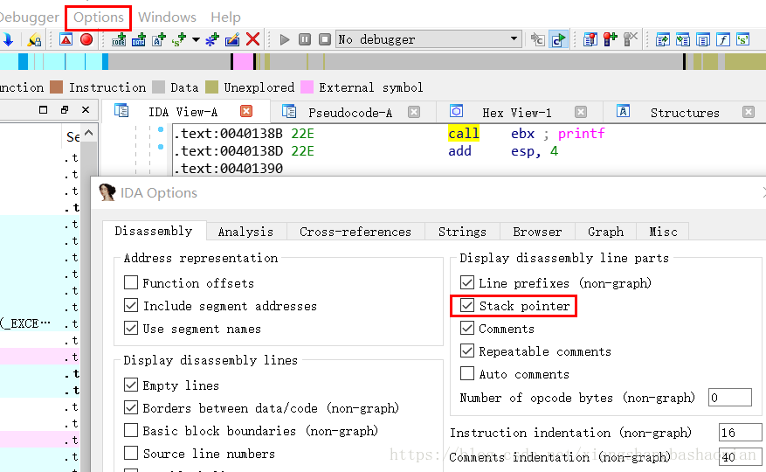Viewport: 766px width, 472px height.
Task: Enable Source line numbers checkbox
Action: [x=131, y=453]
